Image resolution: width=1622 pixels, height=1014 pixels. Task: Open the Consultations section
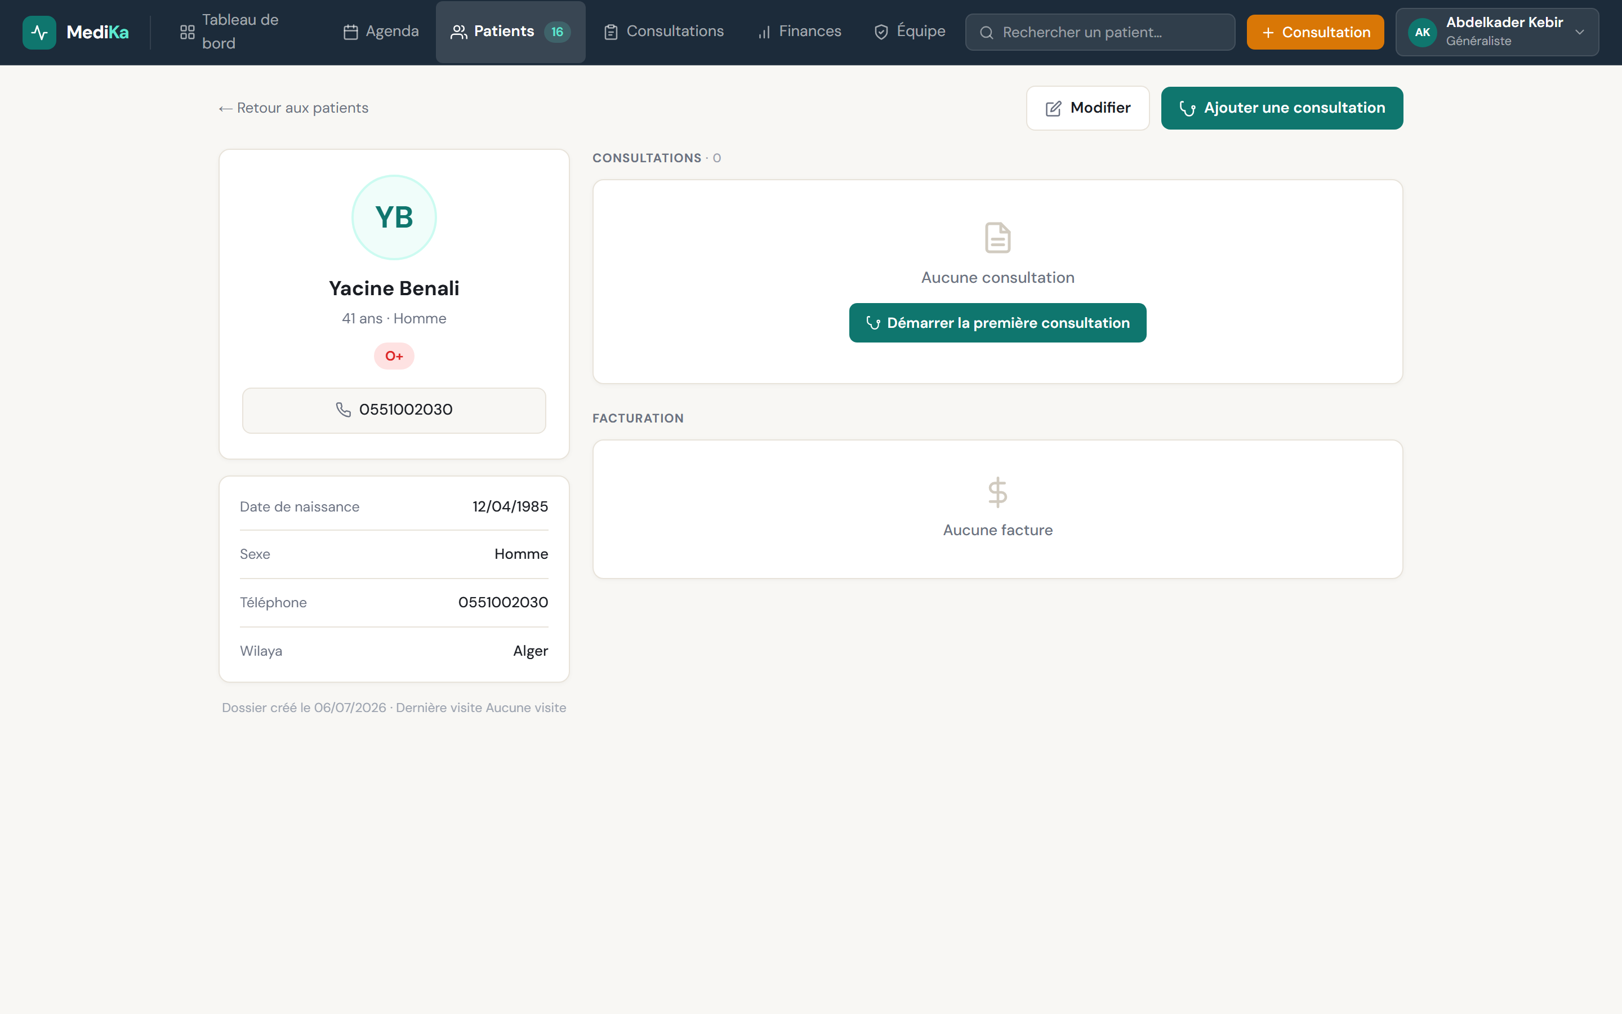(x=663, y=32)
